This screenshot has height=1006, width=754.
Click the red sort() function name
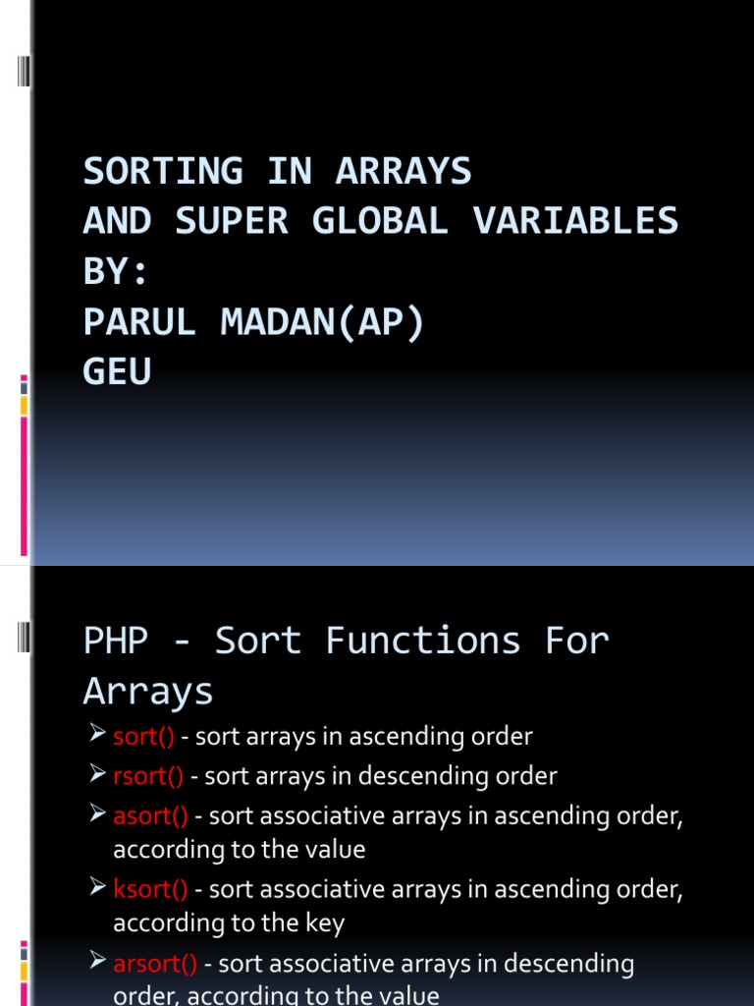[143, 737]
